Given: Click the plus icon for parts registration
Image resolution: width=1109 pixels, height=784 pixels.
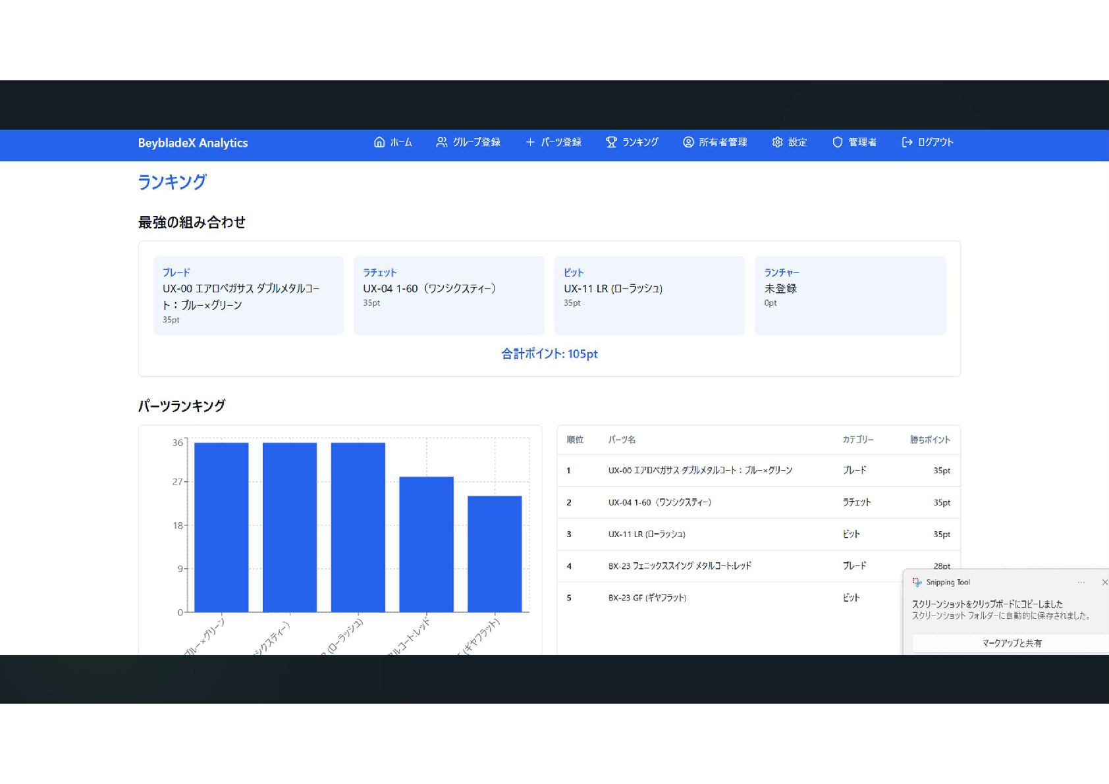Looking at the screenshot, I should (530, 142).
